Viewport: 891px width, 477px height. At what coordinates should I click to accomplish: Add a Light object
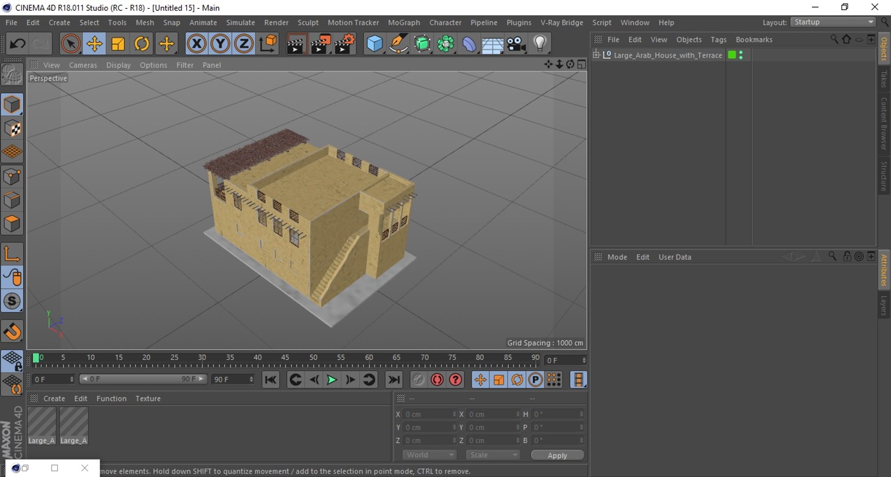coord(540,44)
